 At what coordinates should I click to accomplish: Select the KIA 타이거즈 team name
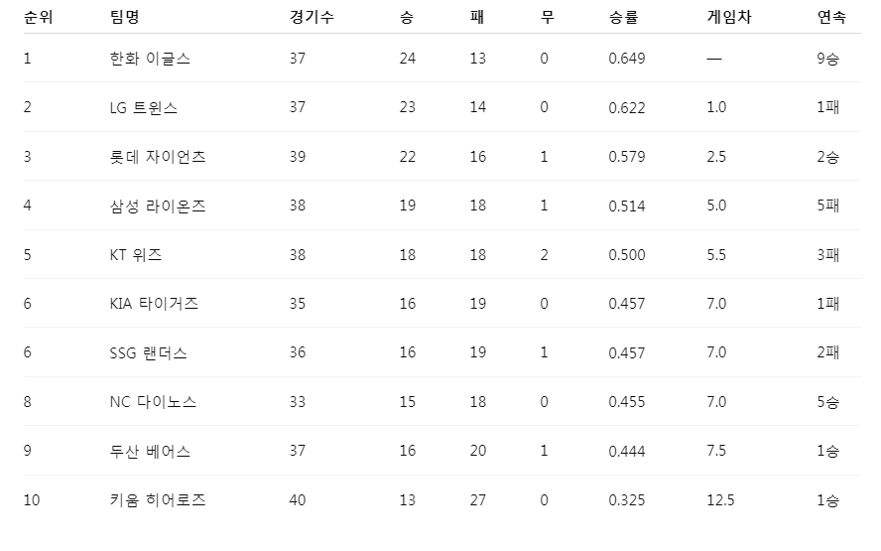154,304
